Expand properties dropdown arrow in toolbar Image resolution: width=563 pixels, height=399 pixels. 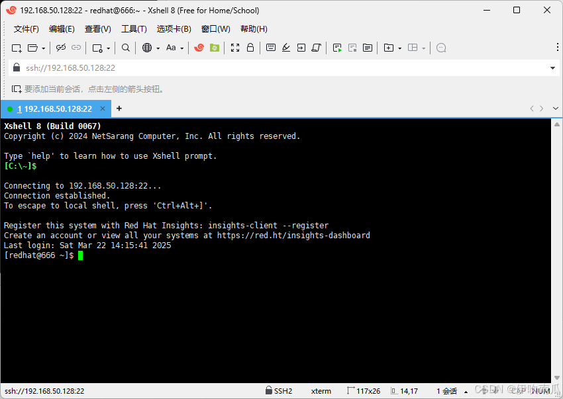click(108, 48)
